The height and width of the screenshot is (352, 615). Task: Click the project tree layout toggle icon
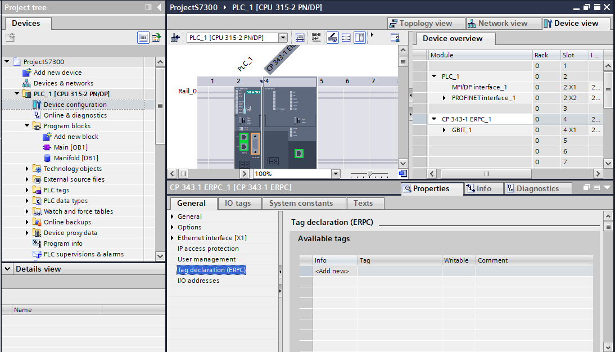(x=148, y=7)
